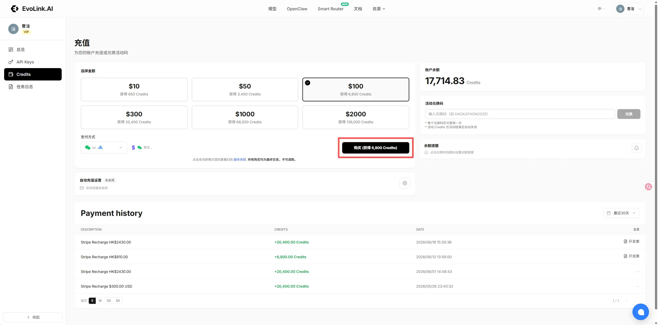The image size is (658, 325).
Task: Click "Stripe Recharge $300.00 USD" description
Action: click(106, 286)
